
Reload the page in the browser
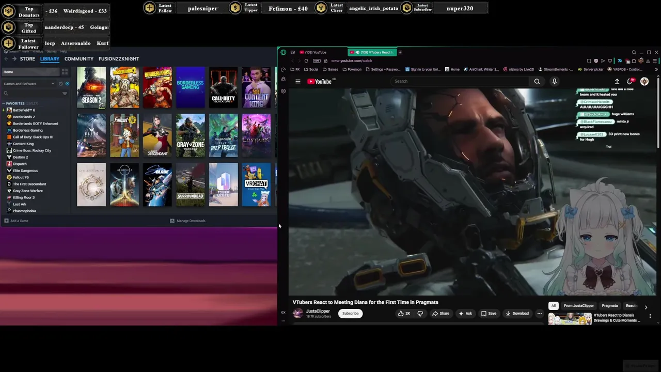point(306,60)
